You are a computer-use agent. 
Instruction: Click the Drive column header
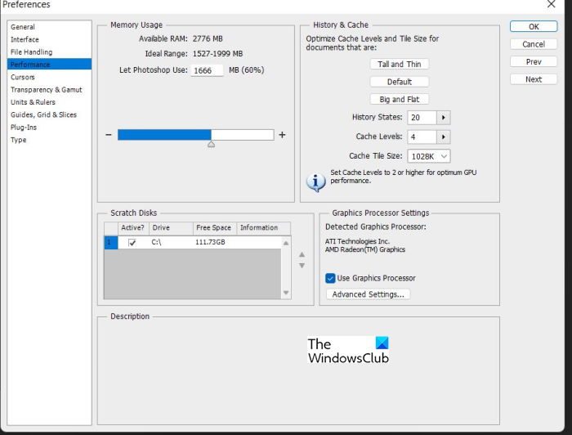[171, 227]
